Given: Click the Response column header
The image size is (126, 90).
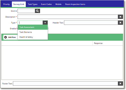Looking at the screenshot, I should pos(108,43).
